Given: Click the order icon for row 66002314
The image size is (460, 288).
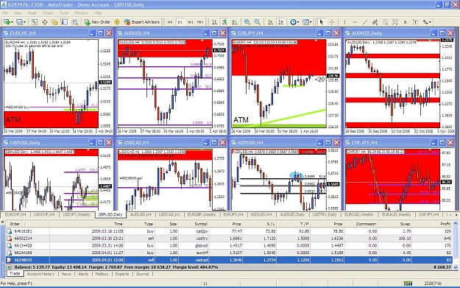Looking at the screenshot, I should pyautogui.click(x=10, y=239).
